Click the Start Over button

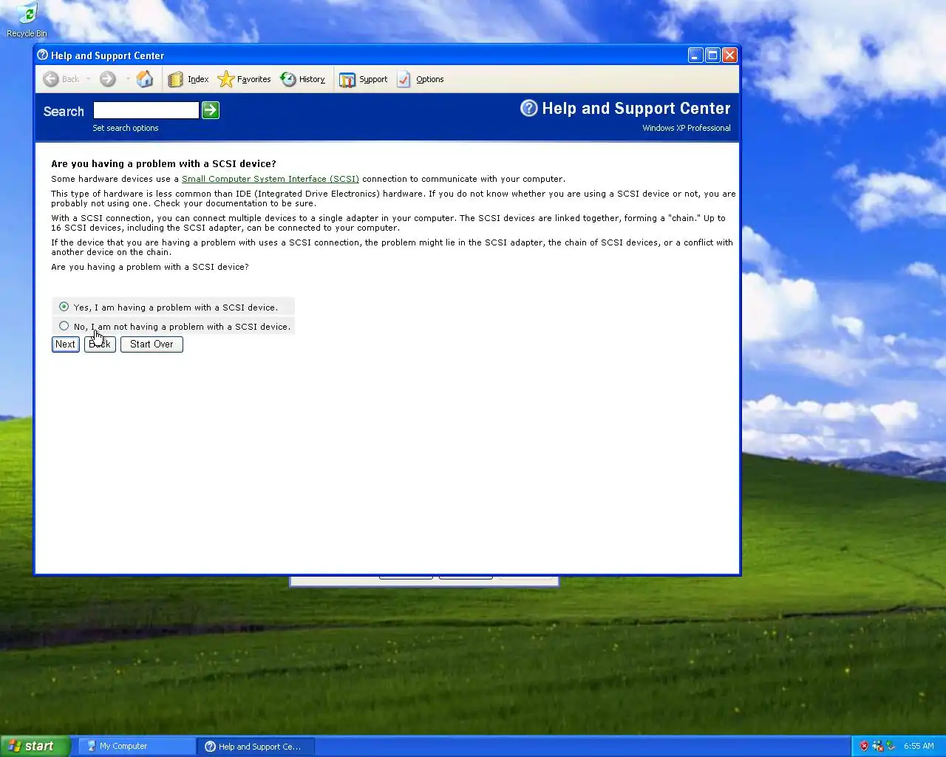152,344
